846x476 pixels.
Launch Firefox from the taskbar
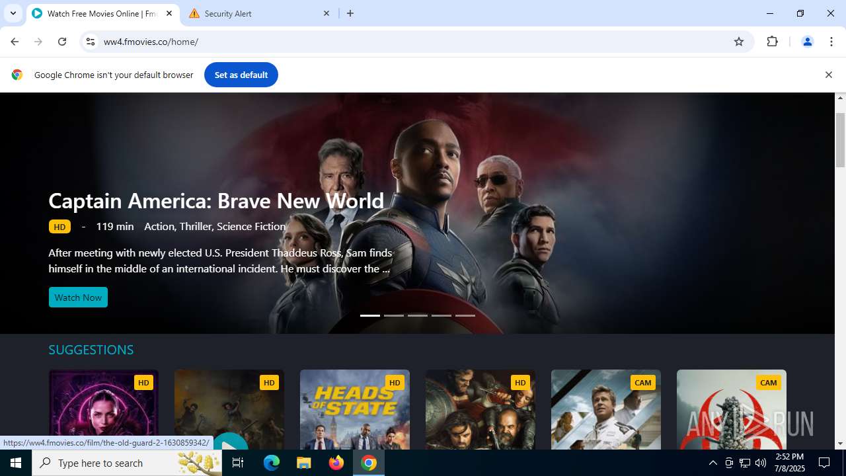pyautogui.click(x=336, y=463)
